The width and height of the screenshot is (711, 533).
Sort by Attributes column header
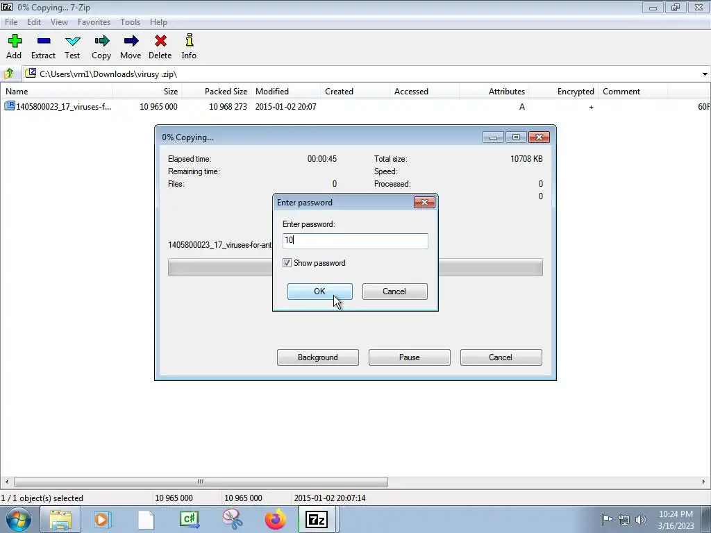click(x=494, y=91)
